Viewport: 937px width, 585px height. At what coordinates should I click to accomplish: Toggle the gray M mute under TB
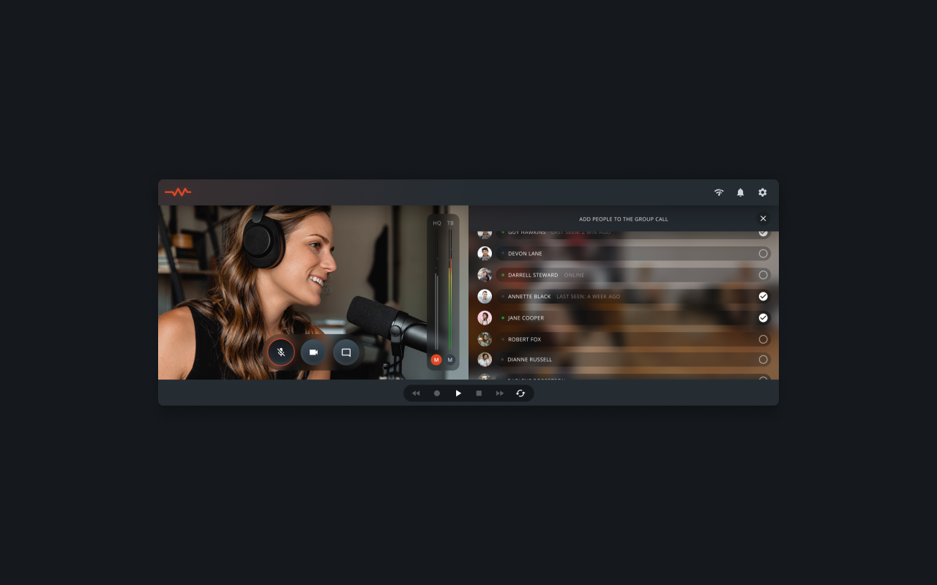(450, 360)
